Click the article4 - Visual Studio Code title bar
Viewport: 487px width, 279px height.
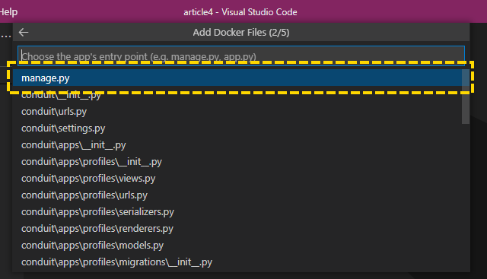240,12
